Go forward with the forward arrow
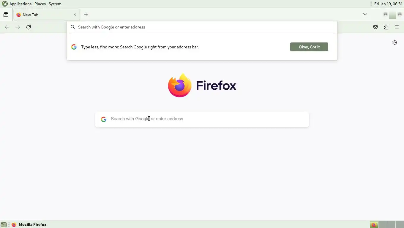This screenshot has height=228, width=404. coord(18,27)
